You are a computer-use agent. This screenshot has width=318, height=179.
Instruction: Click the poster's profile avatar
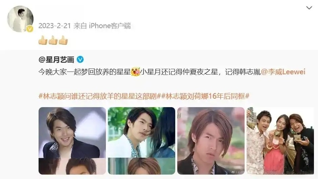[x=20, y=19]
